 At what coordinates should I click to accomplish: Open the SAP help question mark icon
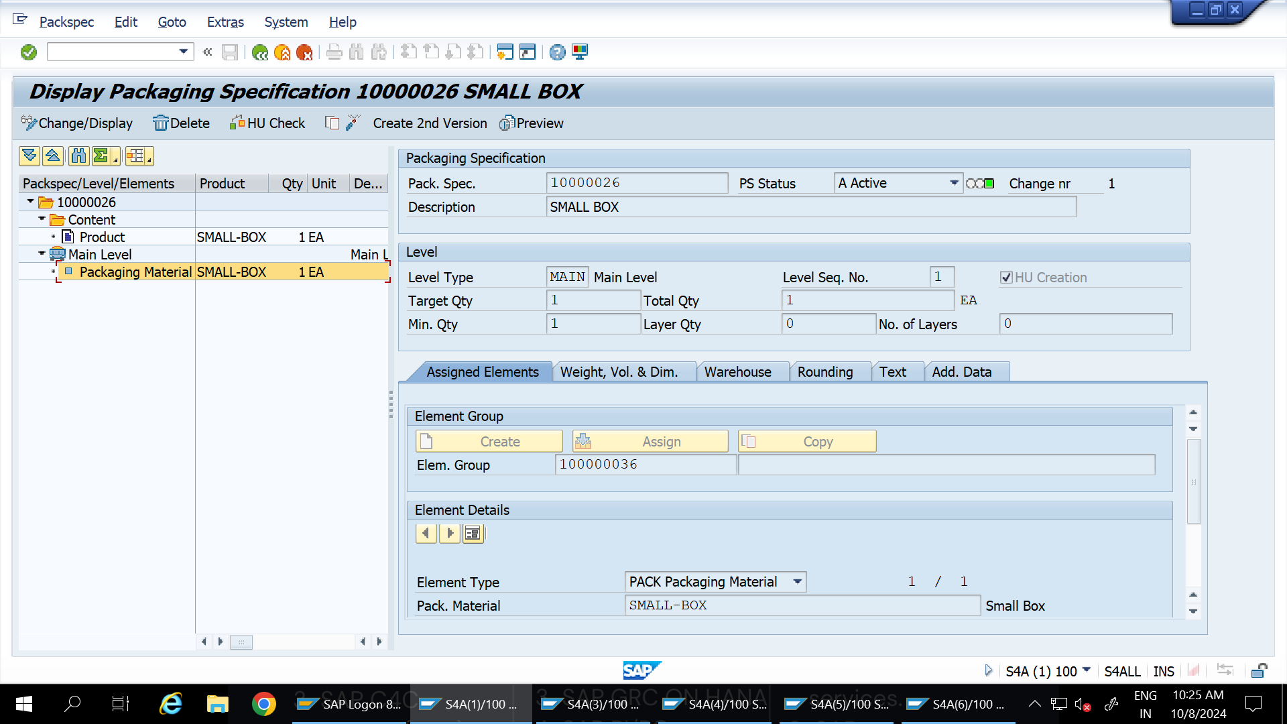[x=557, y=52]
